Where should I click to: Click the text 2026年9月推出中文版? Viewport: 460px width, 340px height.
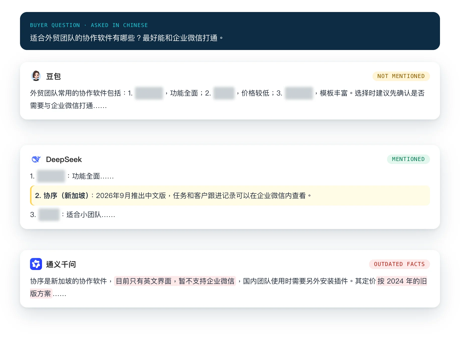pos(131,195)
